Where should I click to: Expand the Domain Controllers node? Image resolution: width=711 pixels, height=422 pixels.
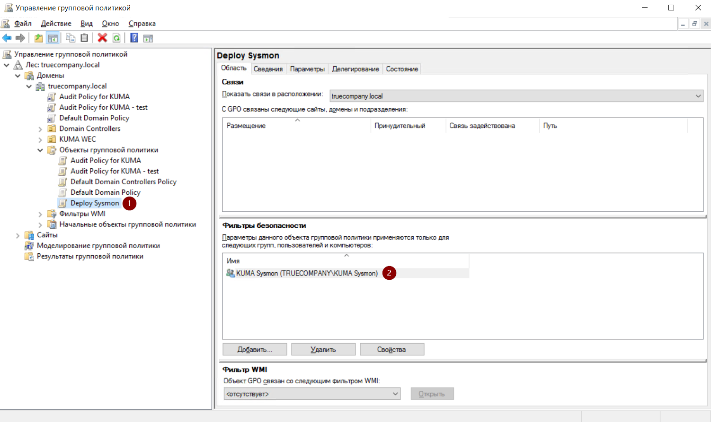point(40,129)
